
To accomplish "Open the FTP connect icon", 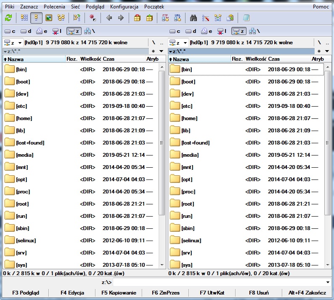I will click(x=165, y=18).
